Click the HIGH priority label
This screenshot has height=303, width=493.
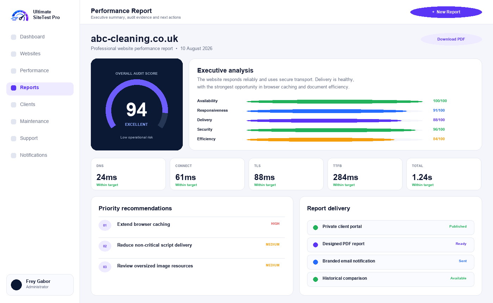tap(275, 224)
